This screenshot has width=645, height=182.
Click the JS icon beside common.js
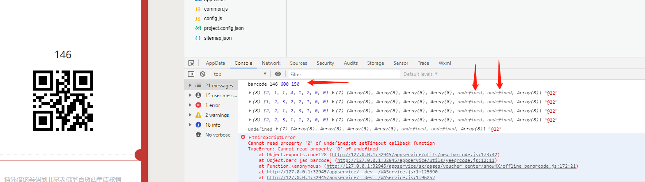point(198,9)
